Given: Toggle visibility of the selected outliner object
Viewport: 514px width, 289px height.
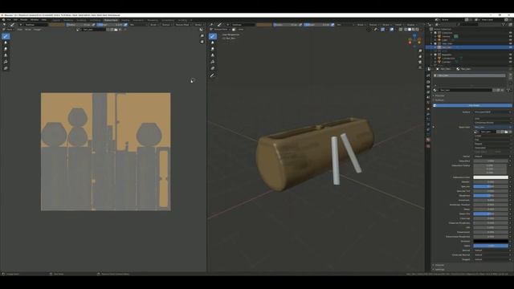Looking at the screenshot, I should tap(511, 47).
